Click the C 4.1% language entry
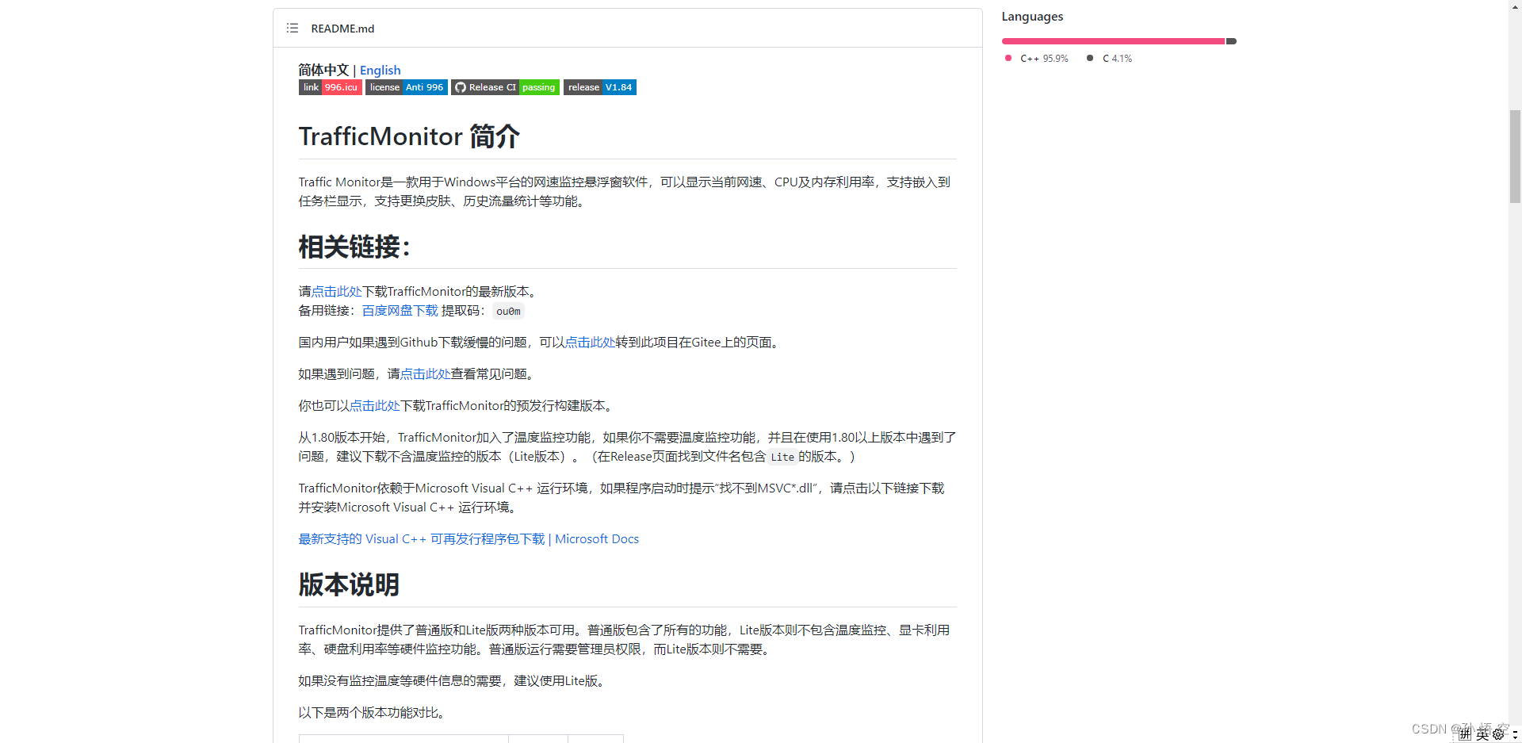The width and height of the screenshot is (1522, 743). click(x=1110, y=59)
